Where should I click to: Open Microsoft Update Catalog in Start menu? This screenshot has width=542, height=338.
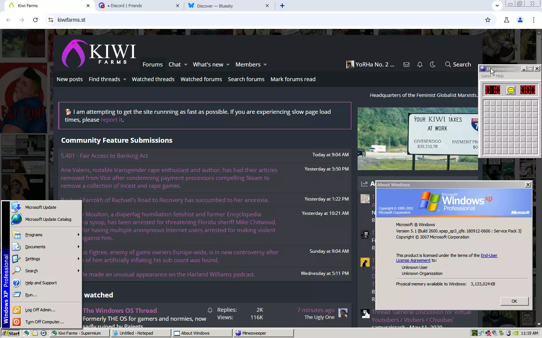coord(46,219)
